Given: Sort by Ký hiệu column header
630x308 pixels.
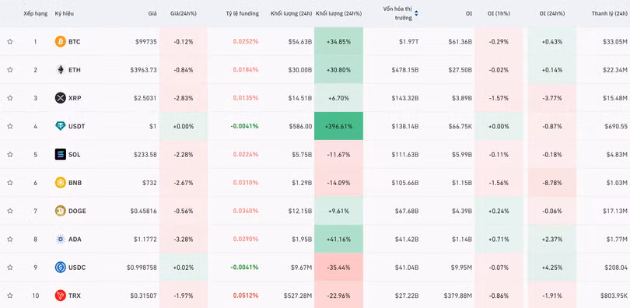Looking at the screenshot, I should tap(65, 13).
